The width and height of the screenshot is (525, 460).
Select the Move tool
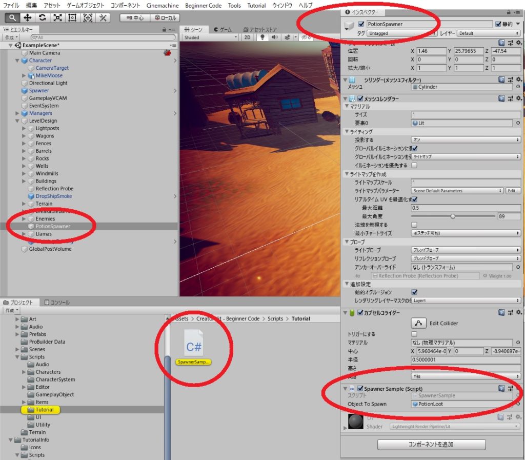[x=28, y=18]
